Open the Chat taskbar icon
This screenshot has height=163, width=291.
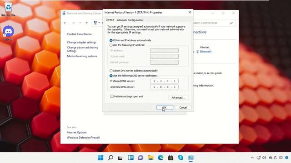click(140, 158)
